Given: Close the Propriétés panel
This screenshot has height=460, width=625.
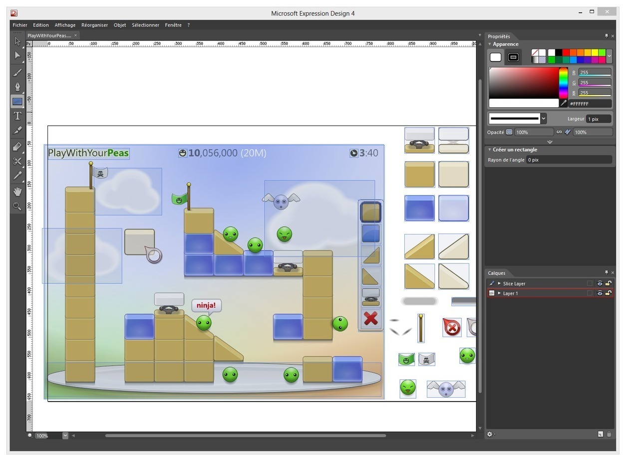Looking at the screenshot, I should click(613, 36).
